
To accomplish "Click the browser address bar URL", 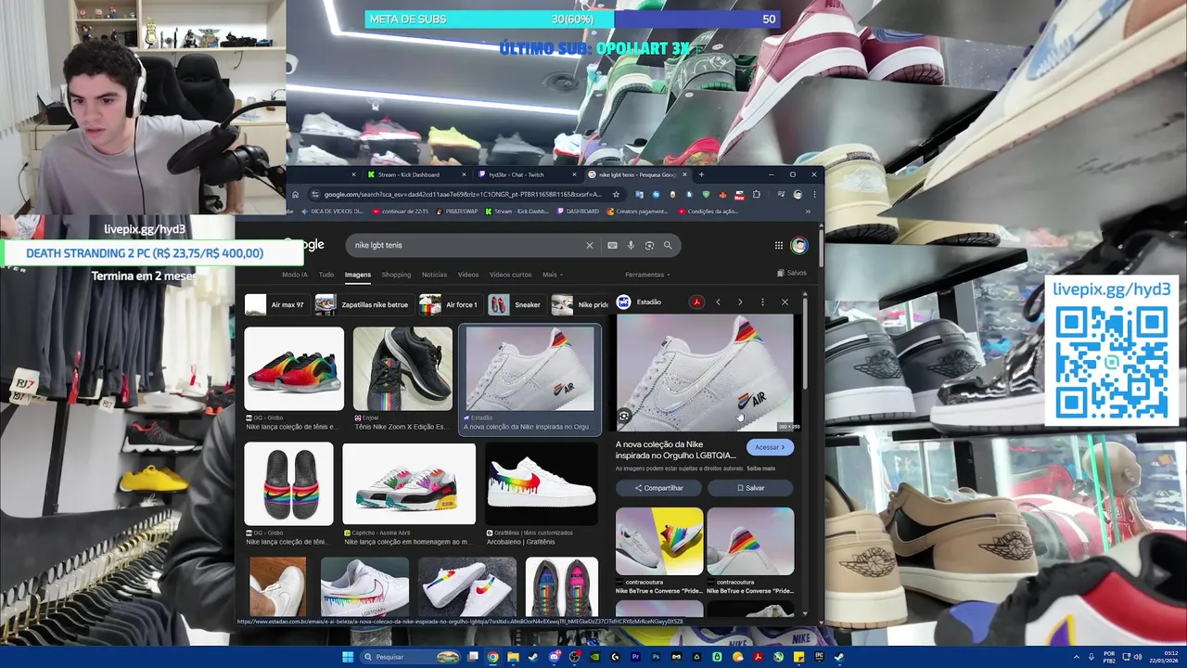I will click(x=463, y=194).
